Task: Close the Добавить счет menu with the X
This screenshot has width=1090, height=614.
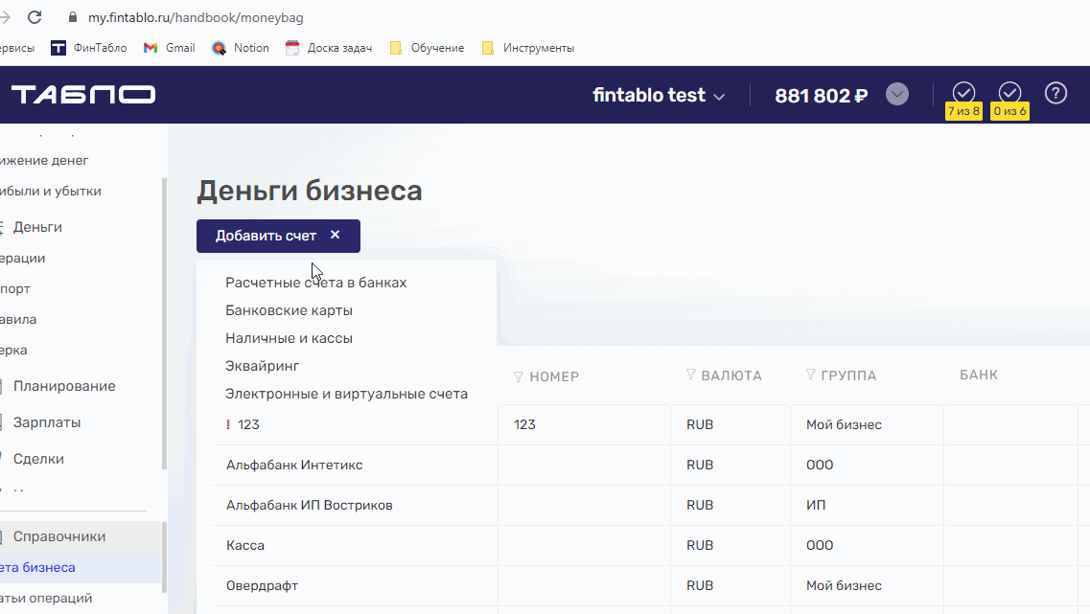Action: pyautogui.click(x=336, y=235)
